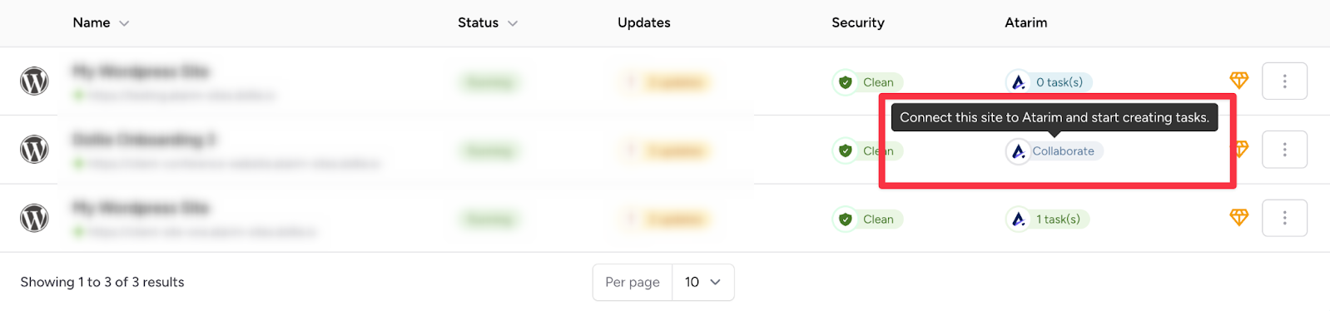
Task: Click the Clean security badge in third row
Action: pyautogui.click(x=868, y=220)
